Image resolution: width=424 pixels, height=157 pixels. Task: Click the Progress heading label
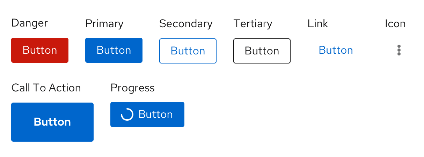coord(132,88)
